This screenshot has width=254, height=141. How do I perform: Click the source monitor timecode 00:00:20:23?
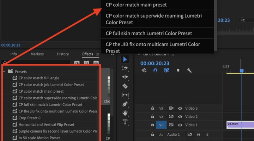click(11, 45)
